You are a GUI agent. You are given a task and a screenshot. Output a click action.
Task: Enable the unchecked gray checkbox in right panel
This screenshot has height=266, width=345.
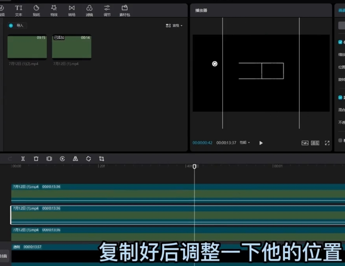point(340,140)
